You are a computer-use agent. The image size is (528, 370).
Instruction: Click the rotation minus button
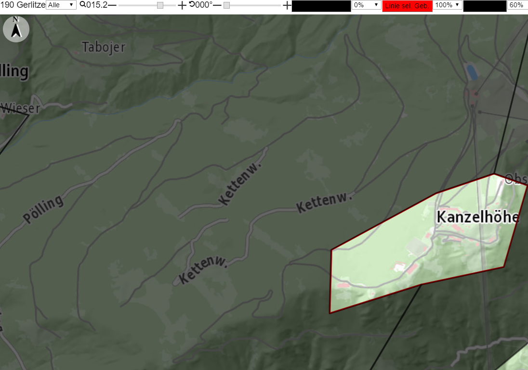point(217,5)
